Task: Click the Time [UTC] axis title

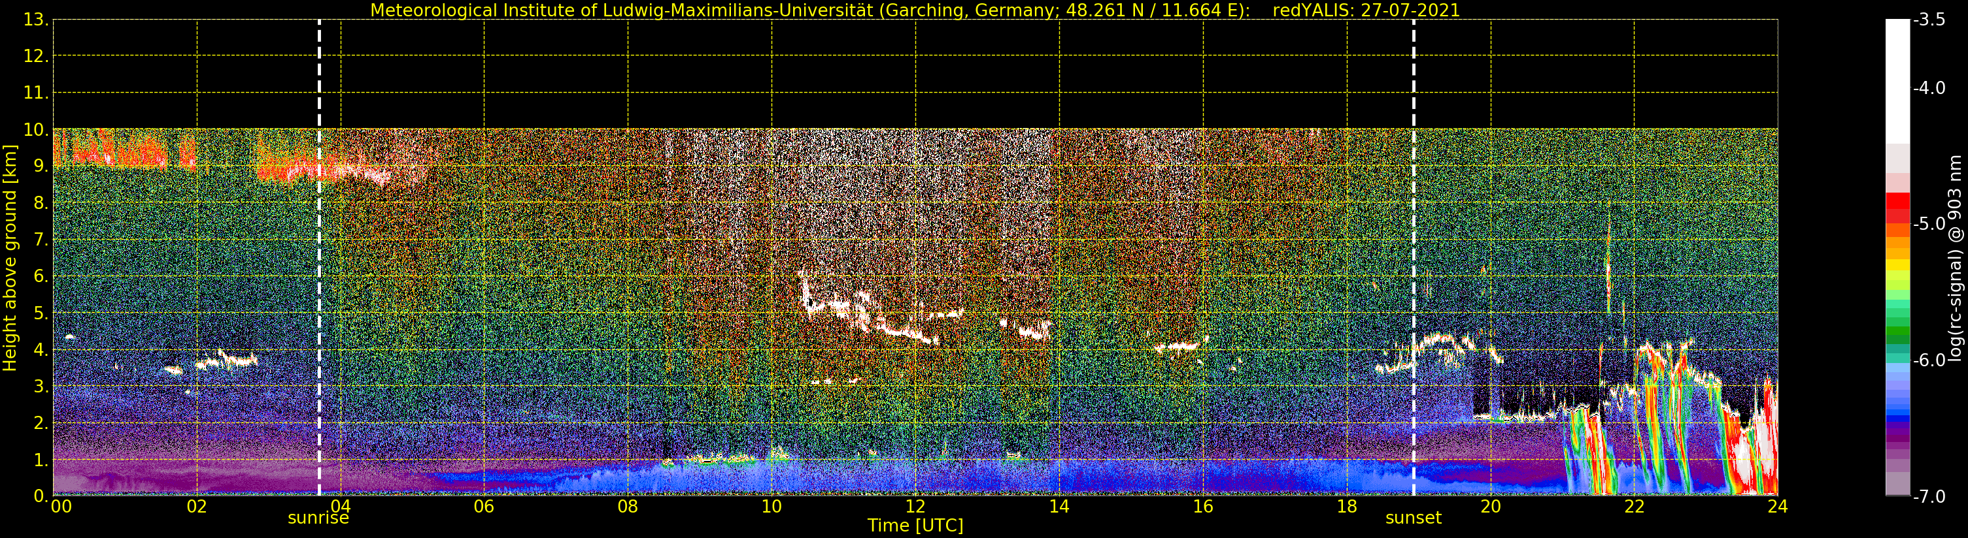Action: point(915,526)
